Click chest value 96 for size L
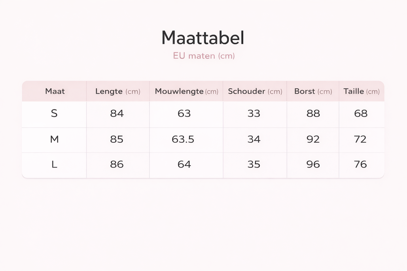This screenshot has height=271, width=407. point(313,164)
